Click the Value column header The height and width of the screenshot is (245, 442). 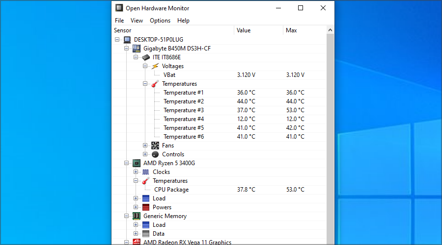click(258, 30)
